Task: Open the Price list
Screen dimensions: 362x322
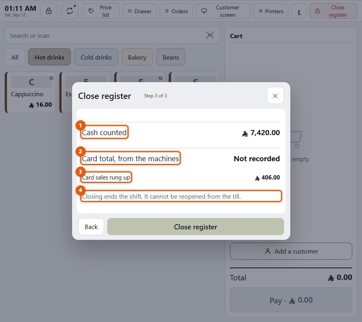Action: pos(101,11)
